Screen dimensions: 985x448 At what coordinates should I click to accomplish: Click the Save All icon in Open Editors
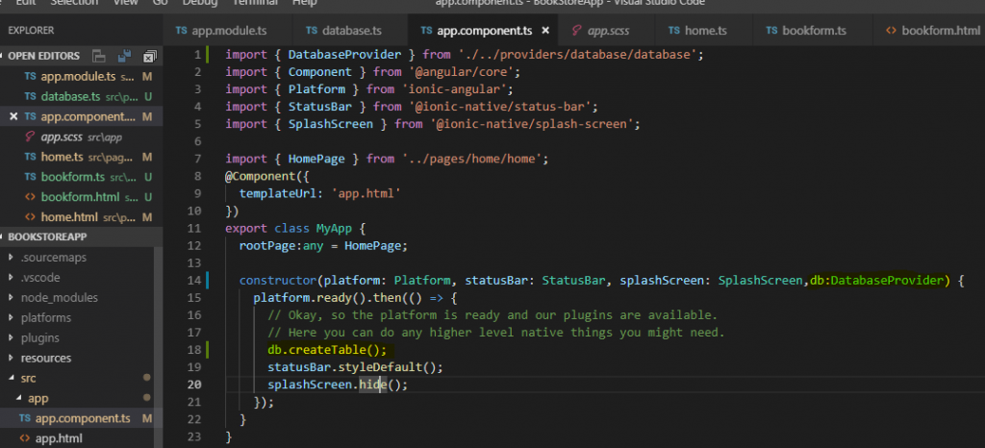point(124,57)
